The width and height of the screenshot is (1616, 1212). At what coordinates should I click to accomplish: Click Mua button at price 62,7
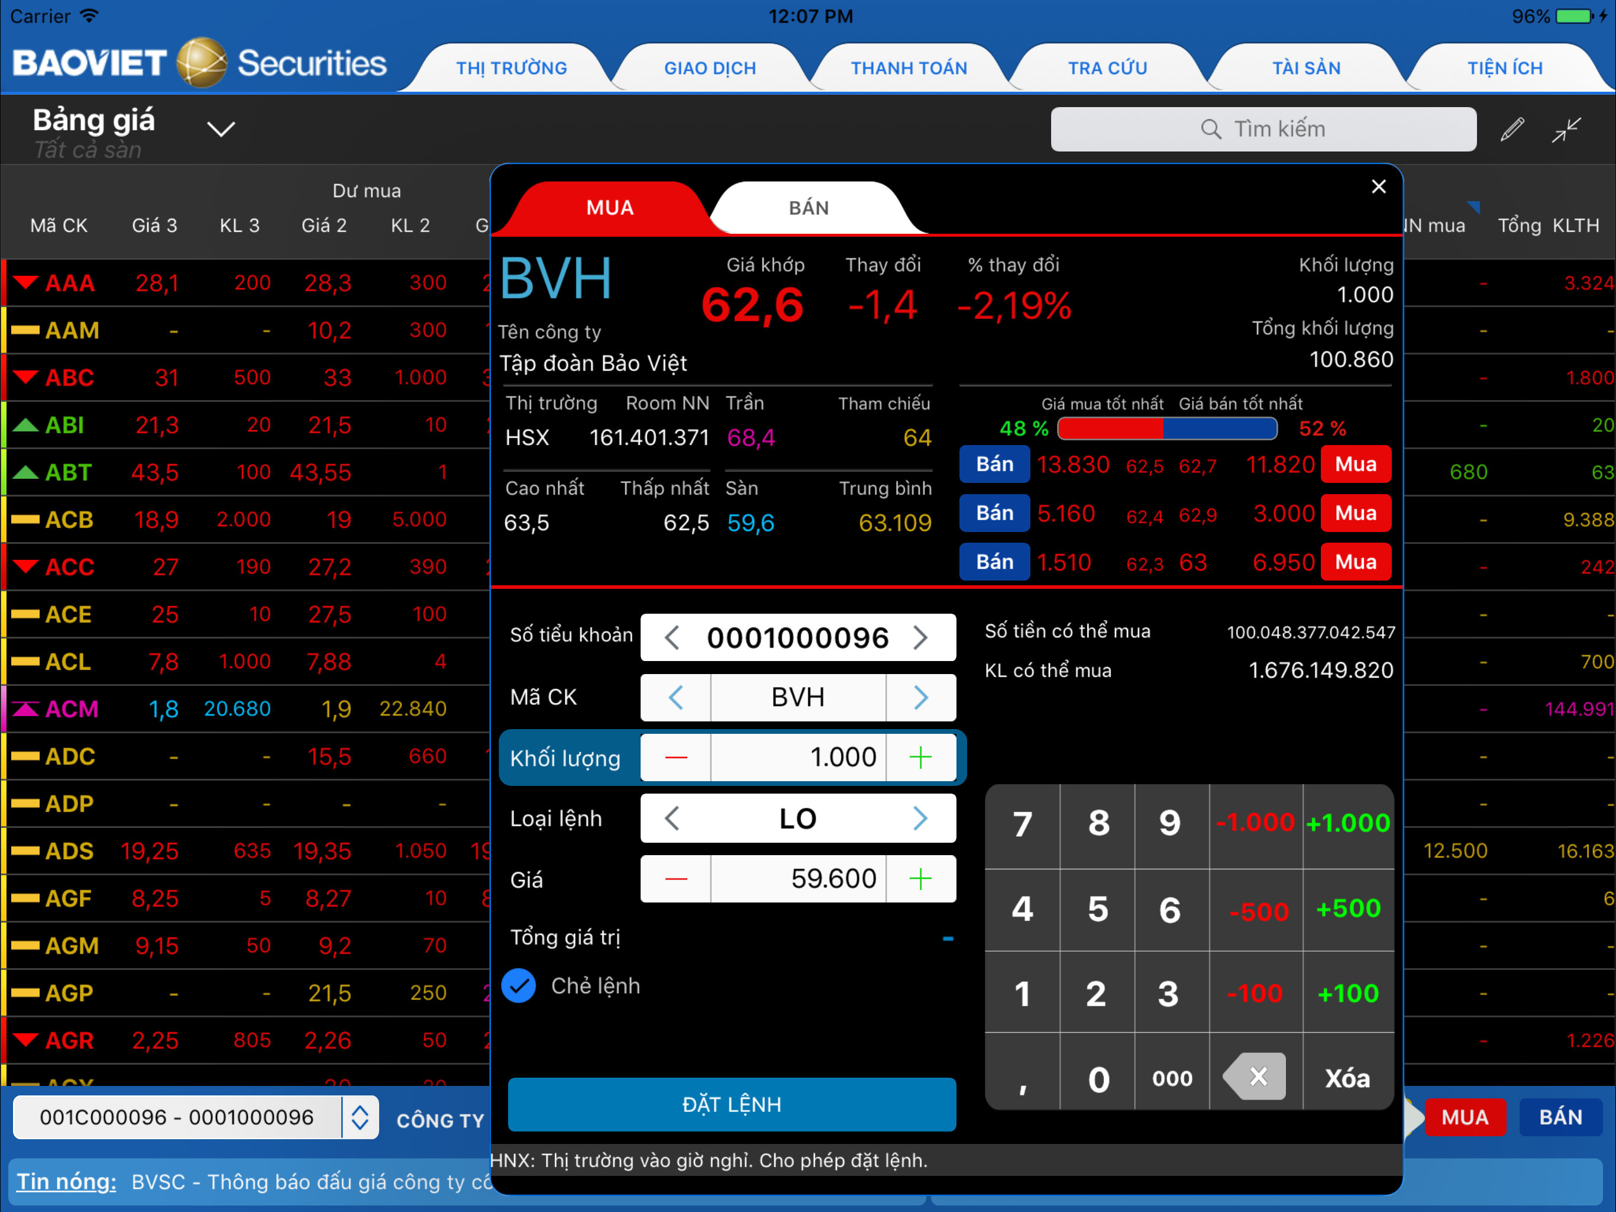pos(1355,465)
